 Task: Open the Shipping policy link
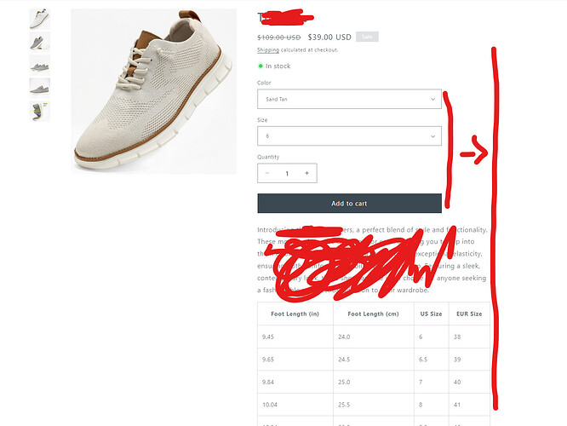(x=268, y=50)
